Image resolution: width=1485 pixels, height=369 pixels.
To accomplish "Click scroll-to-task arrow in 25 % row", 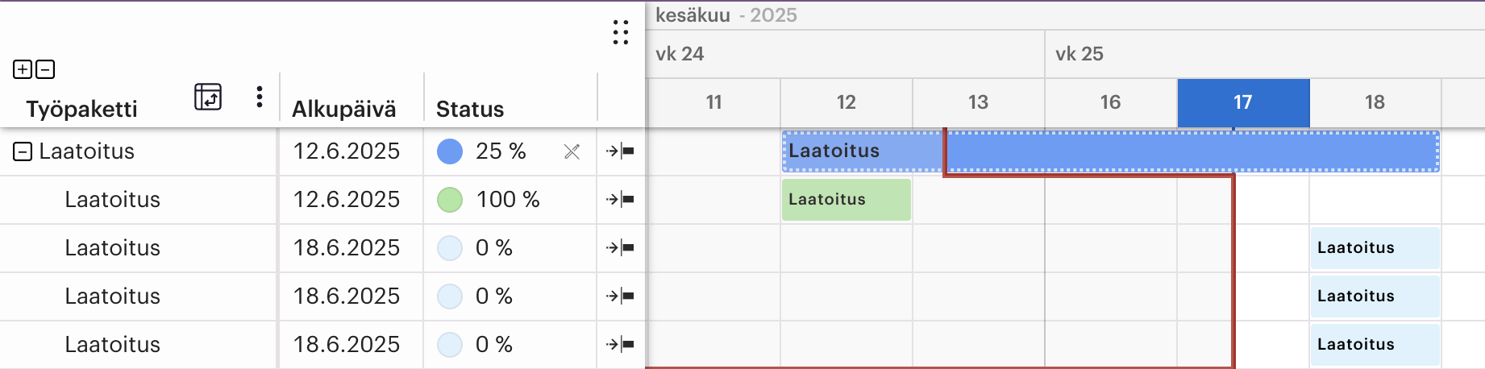I will pyautogui.click(x=621, y=151).
